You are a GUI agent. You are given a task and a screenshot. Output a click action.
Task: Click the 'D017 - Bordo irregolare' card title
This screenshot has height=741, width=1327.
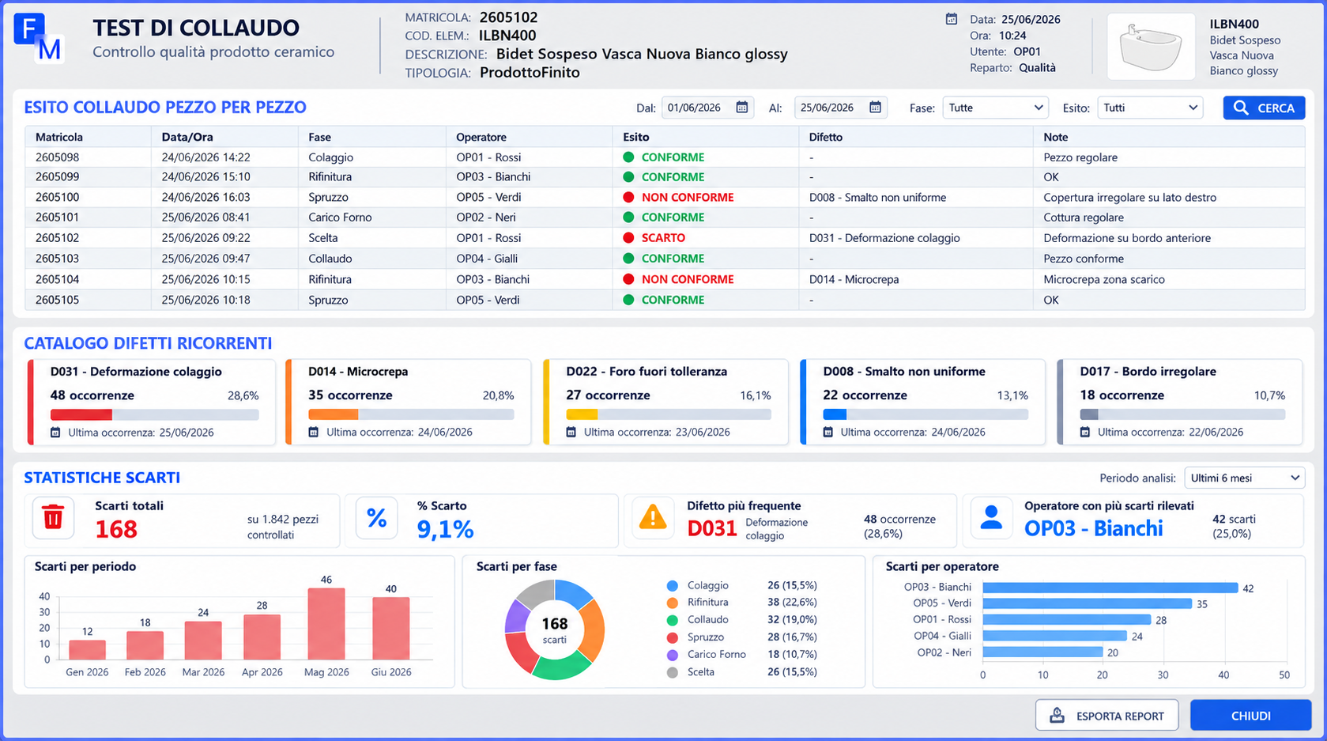(x=1148, y=372)
